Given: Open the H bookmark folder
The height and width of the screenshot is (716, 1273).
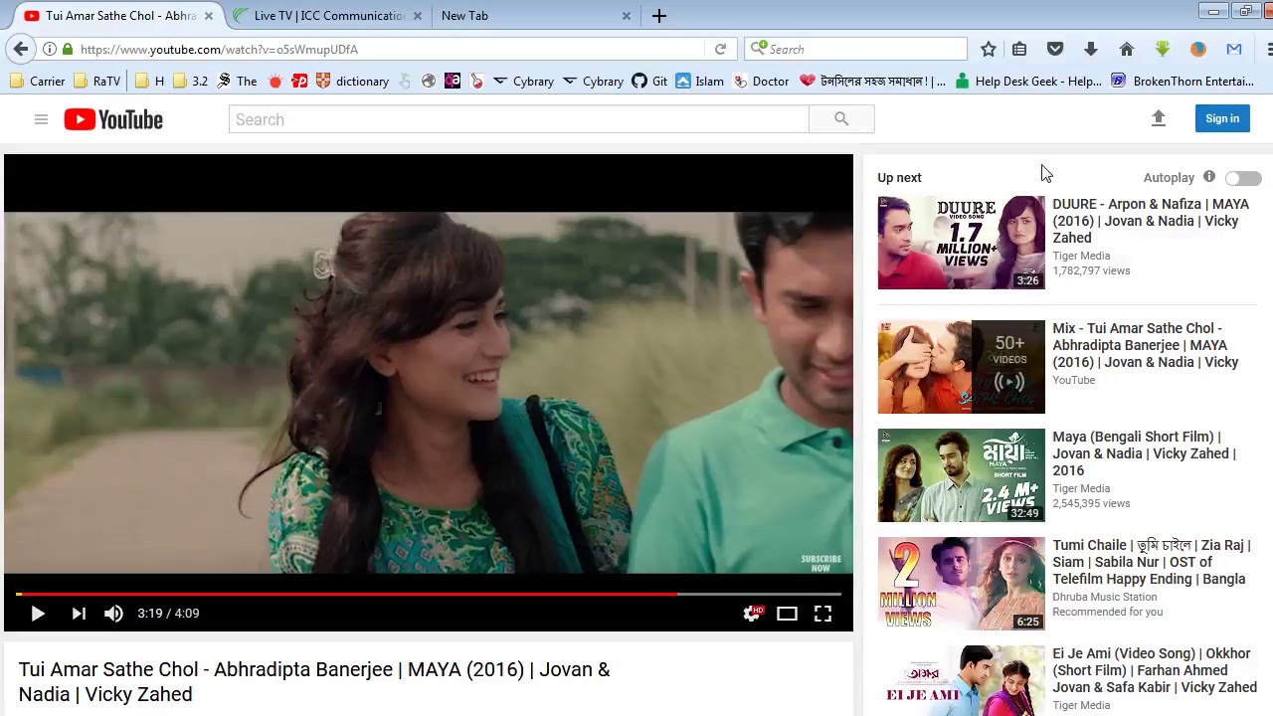Looking at the screenshot, I should point(149,82).
